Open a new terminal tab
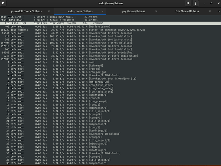 tap(3, 3)
